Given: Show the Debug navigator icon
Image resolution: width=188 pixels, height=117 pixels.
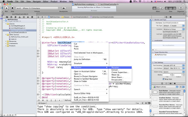Looking at the screenshot, I should (24, 17).
